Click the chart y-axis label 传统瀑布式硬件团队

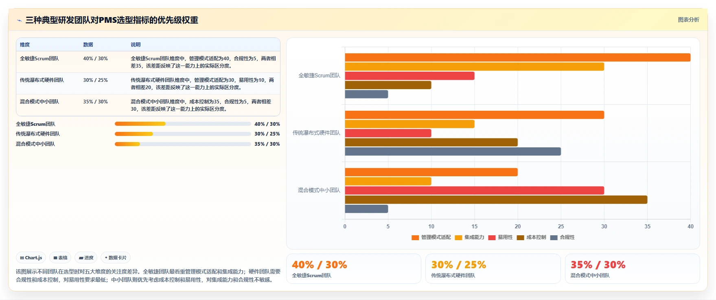(x=316, y=133)
